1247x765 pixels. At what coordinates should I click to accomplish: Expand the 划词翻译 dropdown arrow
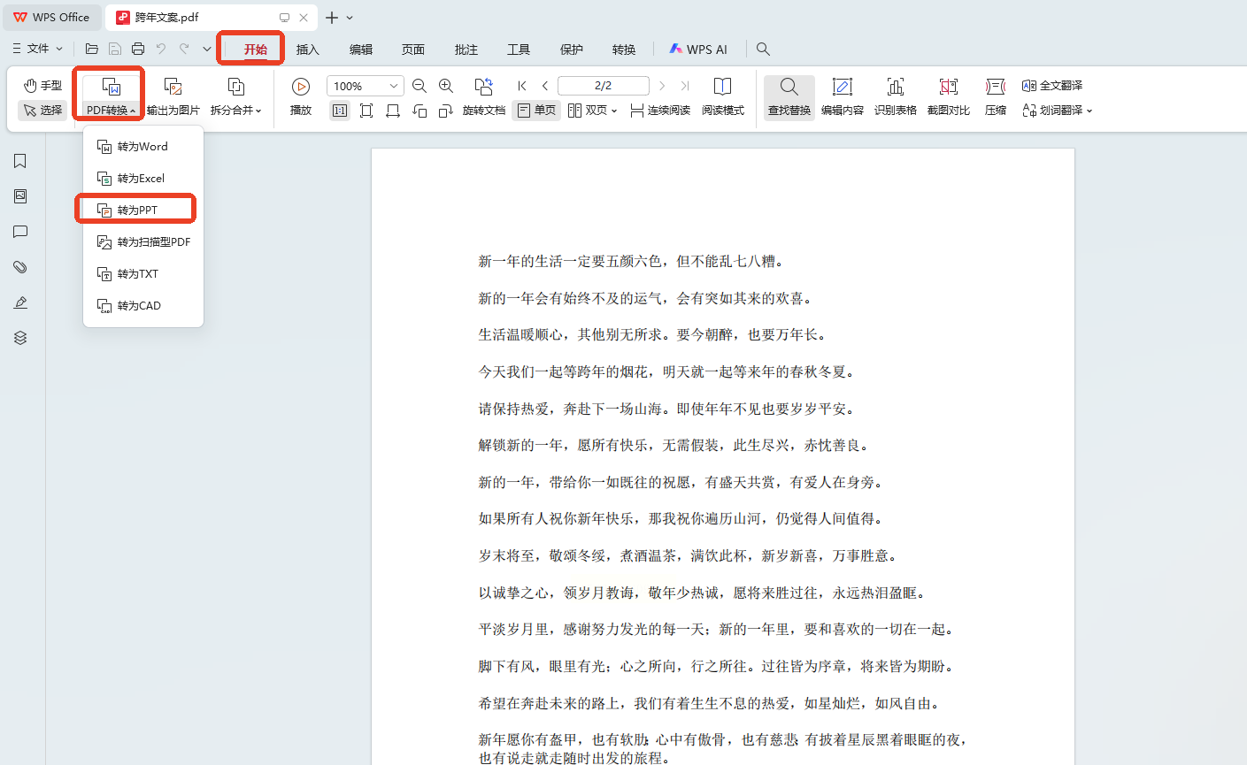click(x=1089, y=111)
